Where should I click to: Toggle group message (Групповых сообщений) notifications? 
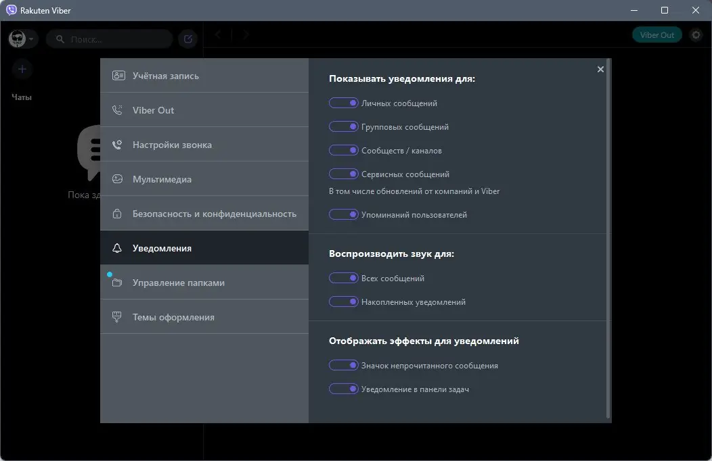(343, 127)
